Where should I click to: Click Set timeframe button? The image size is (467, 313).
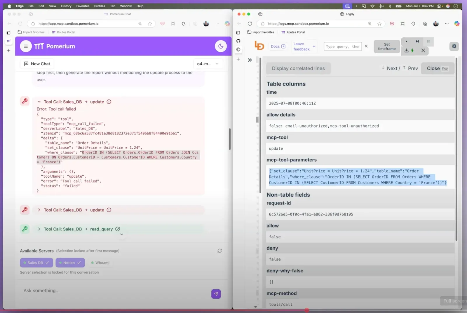pos(387,46)
